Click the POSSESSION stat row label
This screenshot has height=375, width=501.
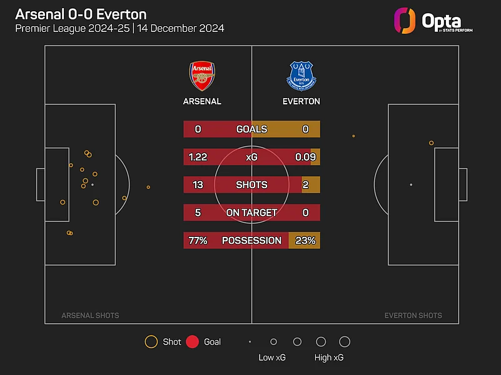pyautogui.click(x=251, y=241)
